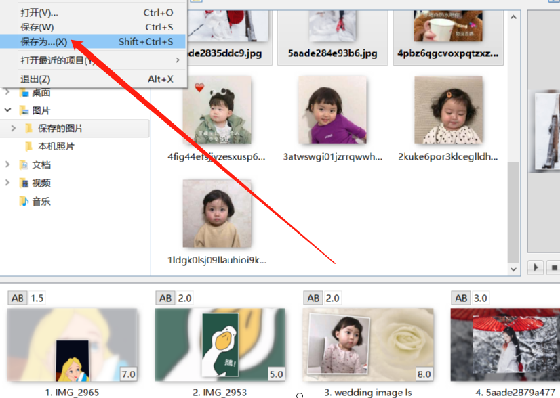Expand the 保存的图片 folder arrow
Viewport: 560px width, 398px height.
tap(13, 129)
